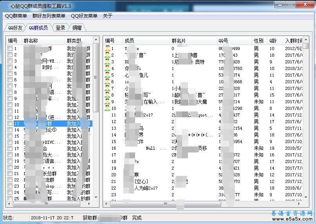Screen dimensions: 316x224
Task: Sort member list by 性别 column header
Action: pyautogui.click(x=259, y=41)
